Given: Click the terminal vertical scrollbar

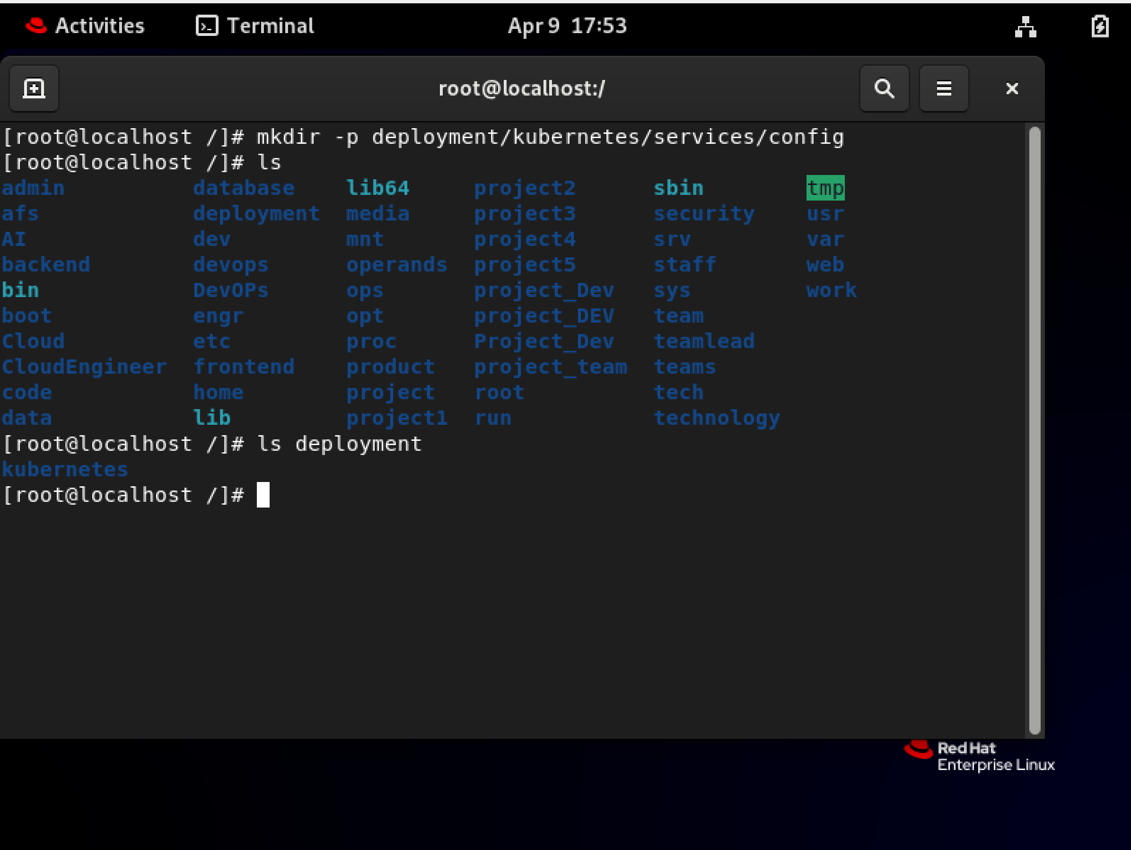Looking at the screenshot, I should pyautogui.click(x=1035, y=430).
